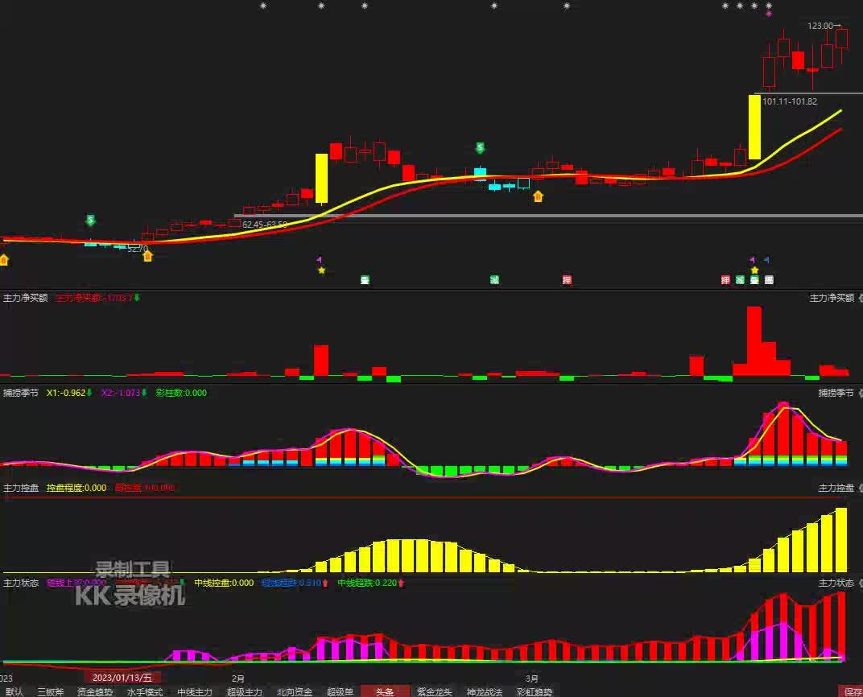Open the 主力净买额 label at panel left
Image resolution: width=863 pixels, height=697 pixels.
point(26,298)
